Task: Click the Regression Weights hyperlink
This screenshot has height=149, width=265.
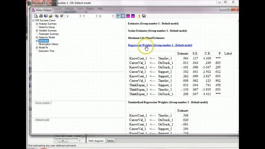Action: (x=160, y=45)
